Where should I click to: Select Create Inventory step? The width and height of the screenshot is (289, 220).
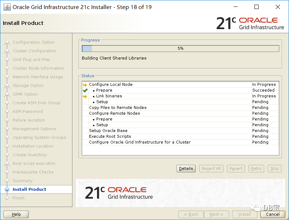point(30,155)
